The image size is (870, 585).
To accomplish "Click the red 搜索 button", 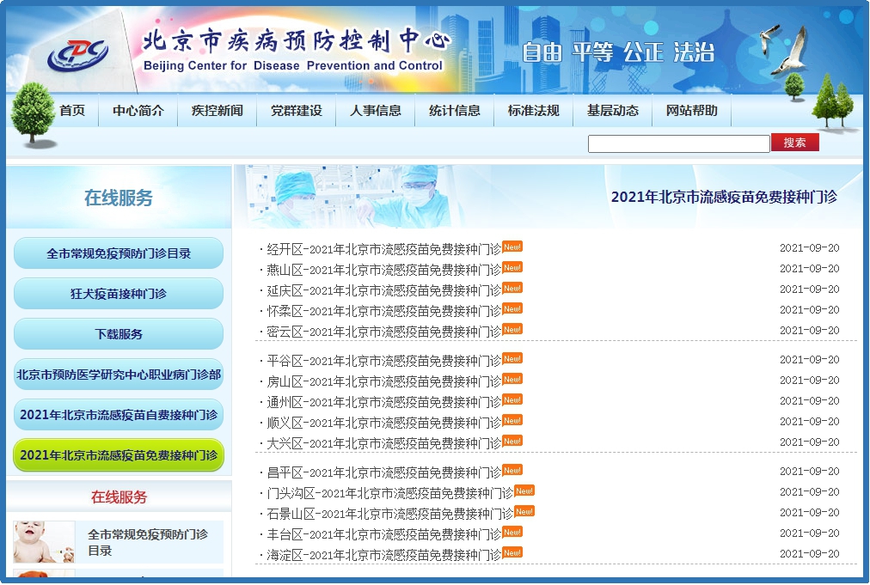I will coord(794,143).
